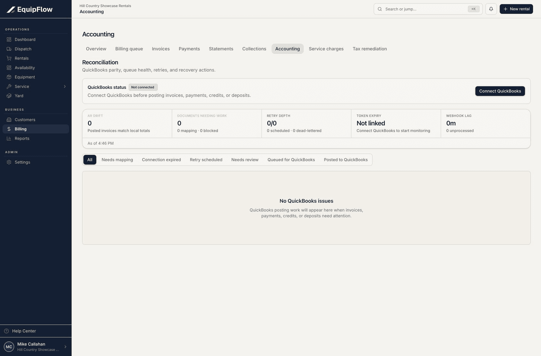Navigate to Equipment in the sidebar
The image size is (541, 356).
[x=36, y=77]
